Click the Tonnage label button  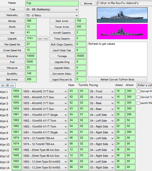(x=62, y=56)
